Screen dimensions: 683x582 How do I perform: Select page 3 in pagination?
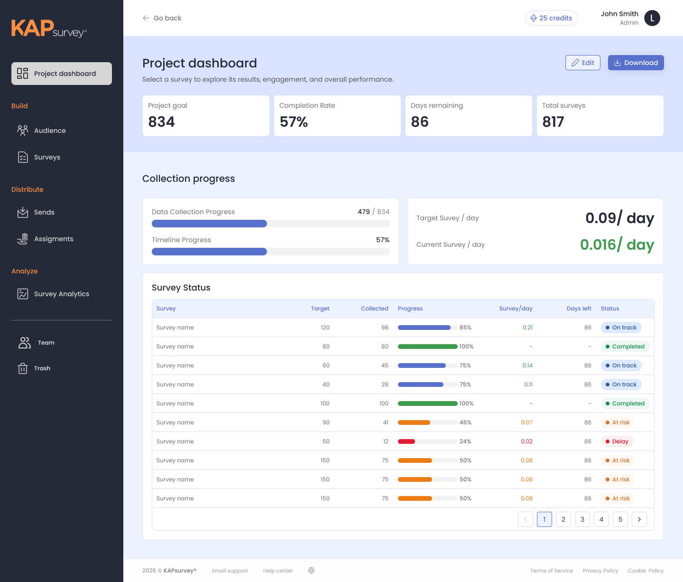(x=582, y=519)
